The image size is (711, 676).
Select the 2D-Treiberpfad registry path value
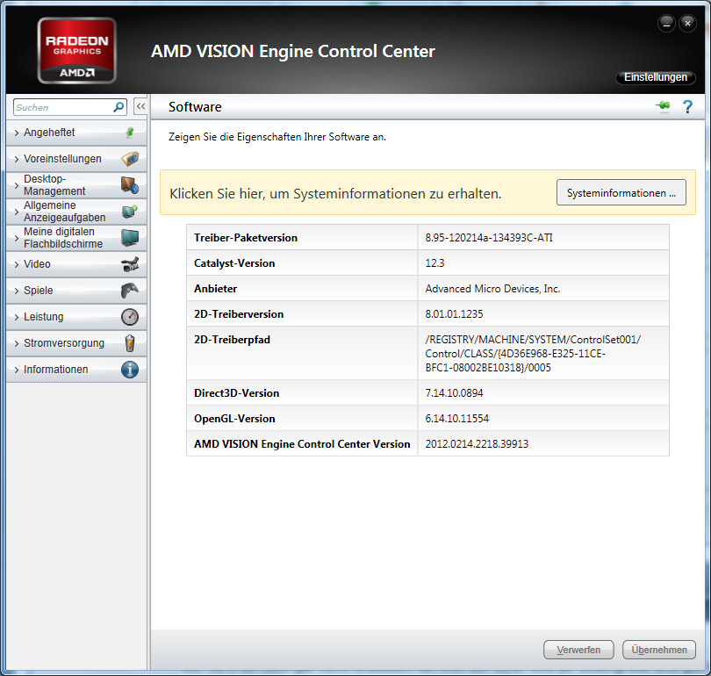[533, 353]
